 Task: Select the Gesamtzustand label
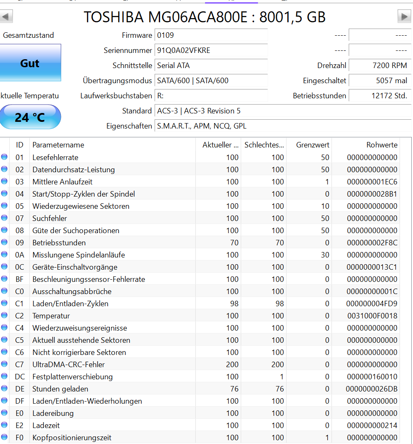click(28, 35)
